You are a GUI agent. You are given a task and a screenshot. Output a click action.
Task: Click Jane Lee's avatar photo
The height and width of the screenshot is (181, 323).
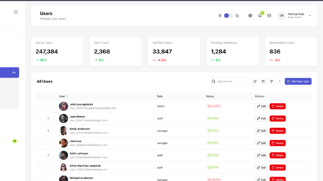[64, 143]
